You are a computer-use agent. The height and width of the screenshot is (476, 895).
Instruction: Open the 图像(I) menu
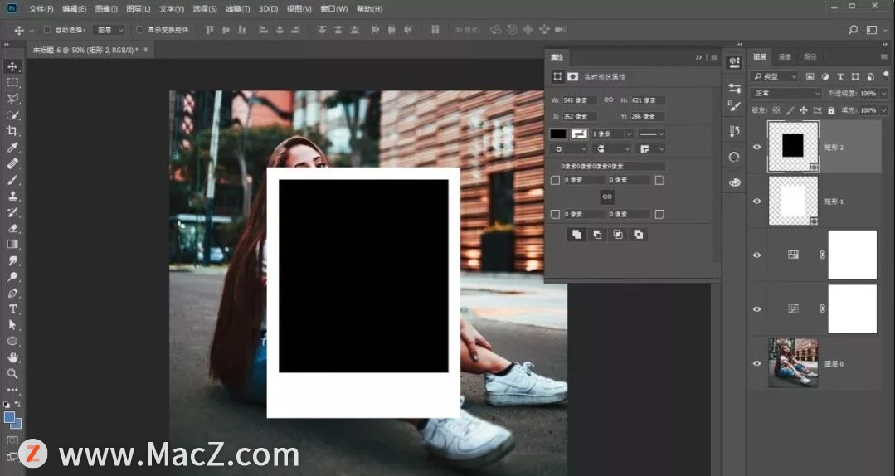(x=106, y=9)
